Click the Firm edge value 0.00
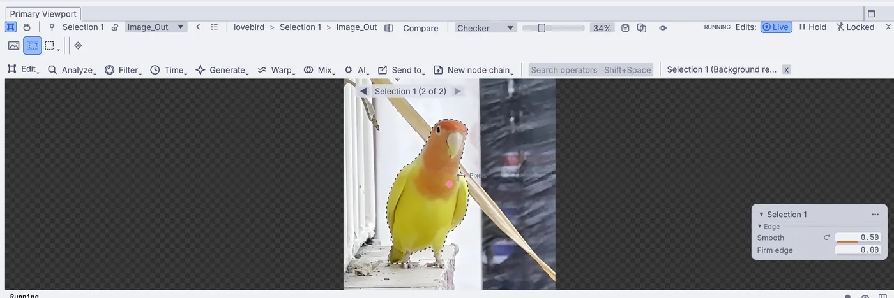This screenshot has height=298, width=894. [858, 250]
